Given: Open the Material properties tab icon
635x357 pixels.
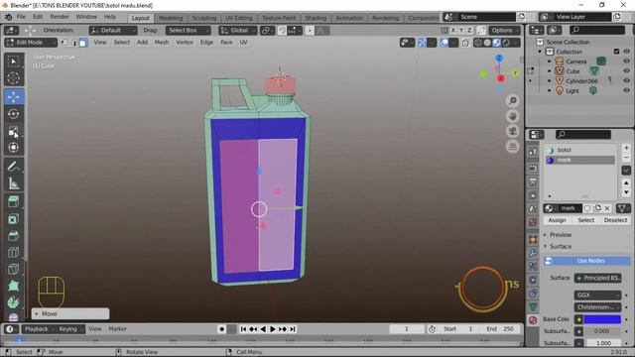Looking at the screenshot, I should (533, 320).
